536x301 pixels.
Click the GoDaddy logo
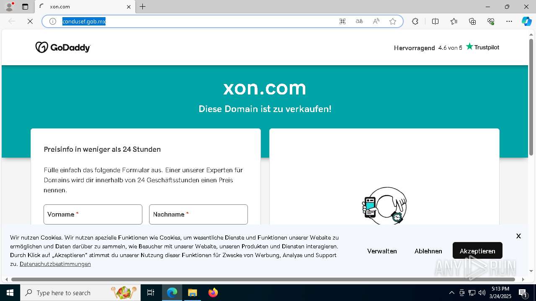click(63, 47)
